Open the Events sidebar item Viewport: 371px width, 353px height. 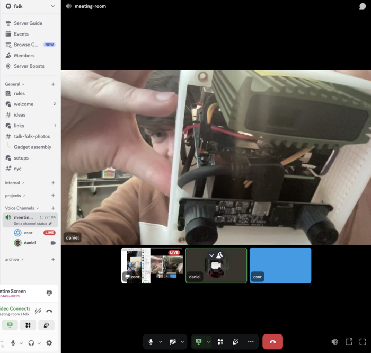coord(21,34)
